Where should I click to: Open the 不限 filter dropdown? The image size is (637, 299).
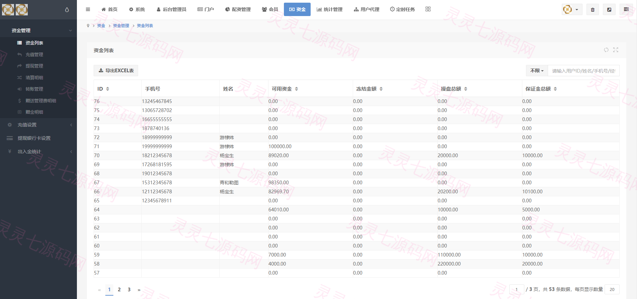pos(537,71)
